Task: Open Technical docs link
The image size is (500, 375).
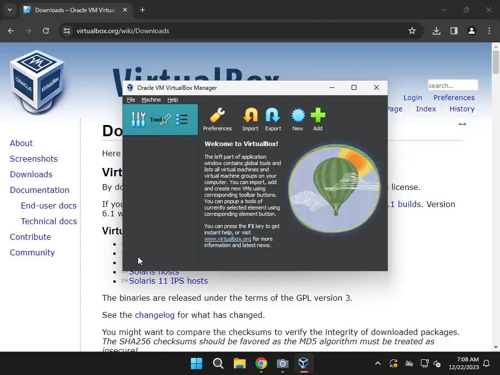Action: 49,221
